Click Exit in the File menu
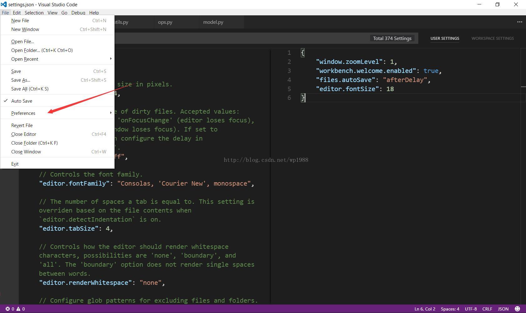 point(57,164)
